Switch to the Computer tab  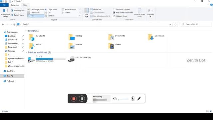[x=15, y=5]
